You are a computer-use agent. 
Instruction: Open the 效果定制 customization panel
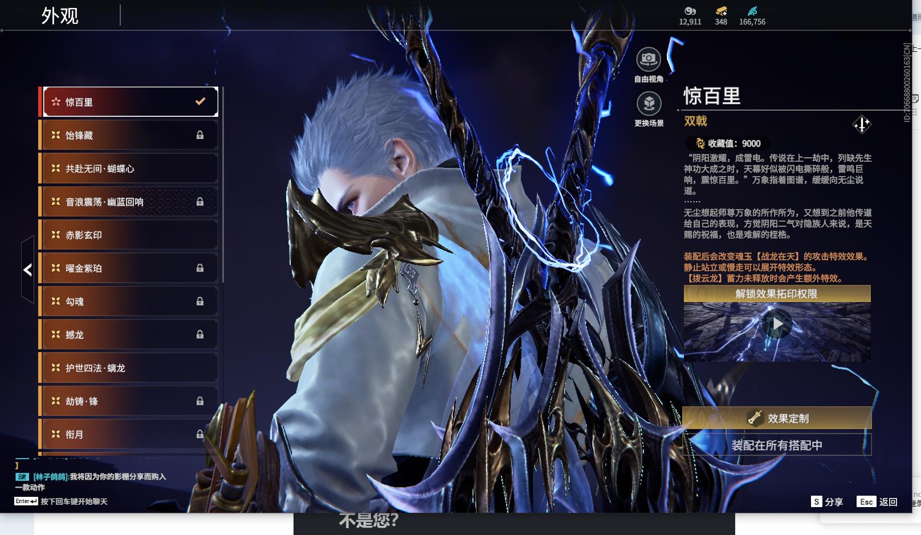776,418
